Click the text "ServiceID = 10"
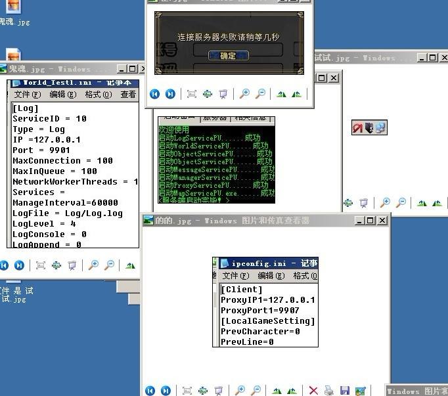Image resolution: width=448 pixels, height=396 pixels. [49, 119]
